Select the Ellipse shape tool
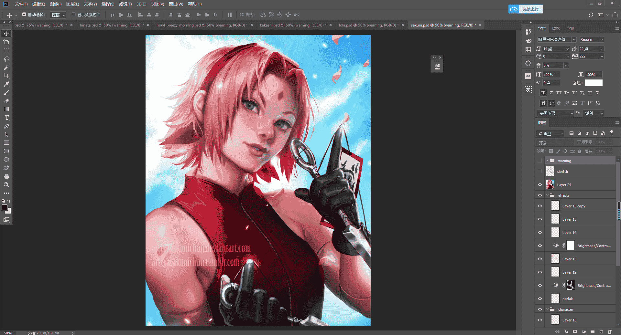 [x=6, y=160]
